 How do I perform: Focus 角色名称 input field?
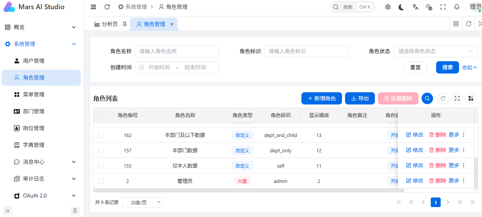click(177, 51)
